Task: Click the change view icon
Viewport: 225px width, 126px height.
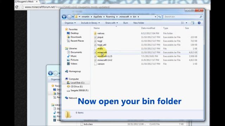Action: click(x=182, y=23)
